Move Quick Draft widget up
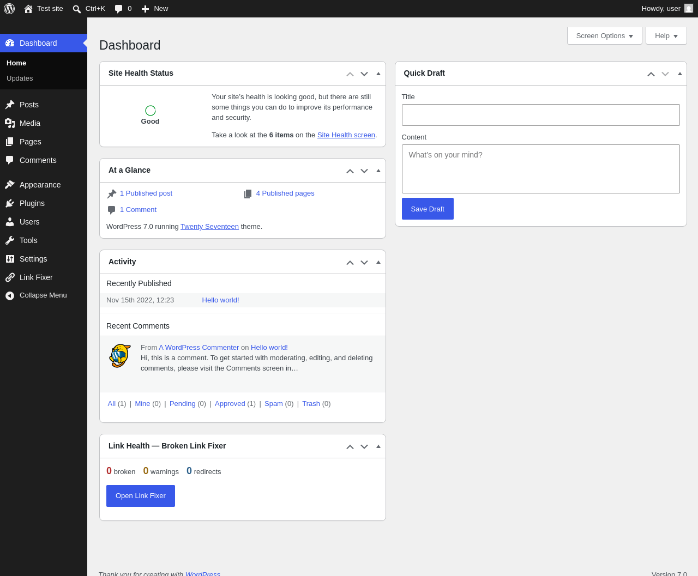Image resolution: width=698 pixels, height=576 pixels. (651, 74)
